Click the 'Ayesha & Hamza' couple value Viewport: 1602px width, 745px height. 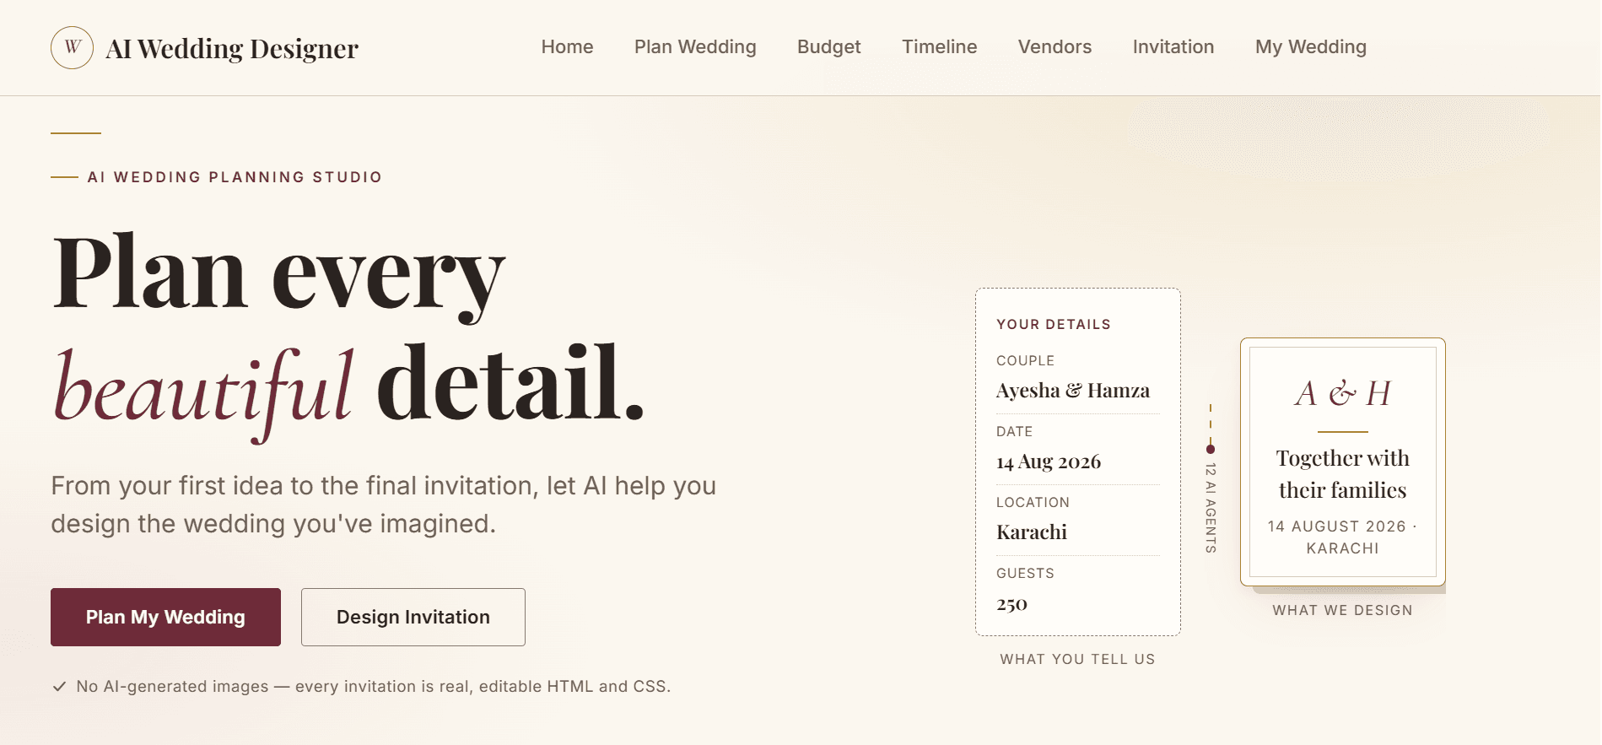click(1073, 391)
